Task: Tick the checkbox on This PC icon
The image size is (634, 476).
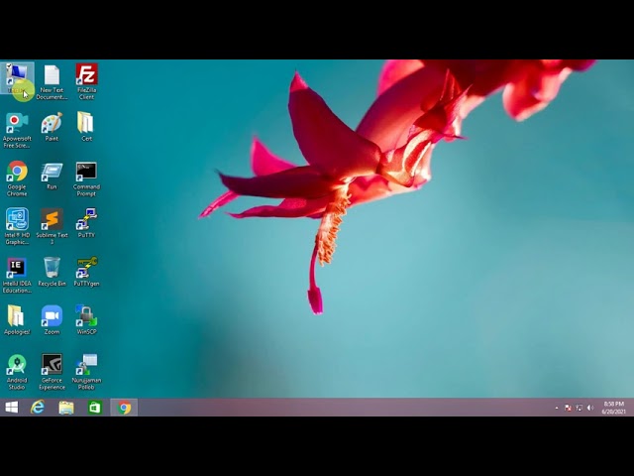Action: coord(9,66)
